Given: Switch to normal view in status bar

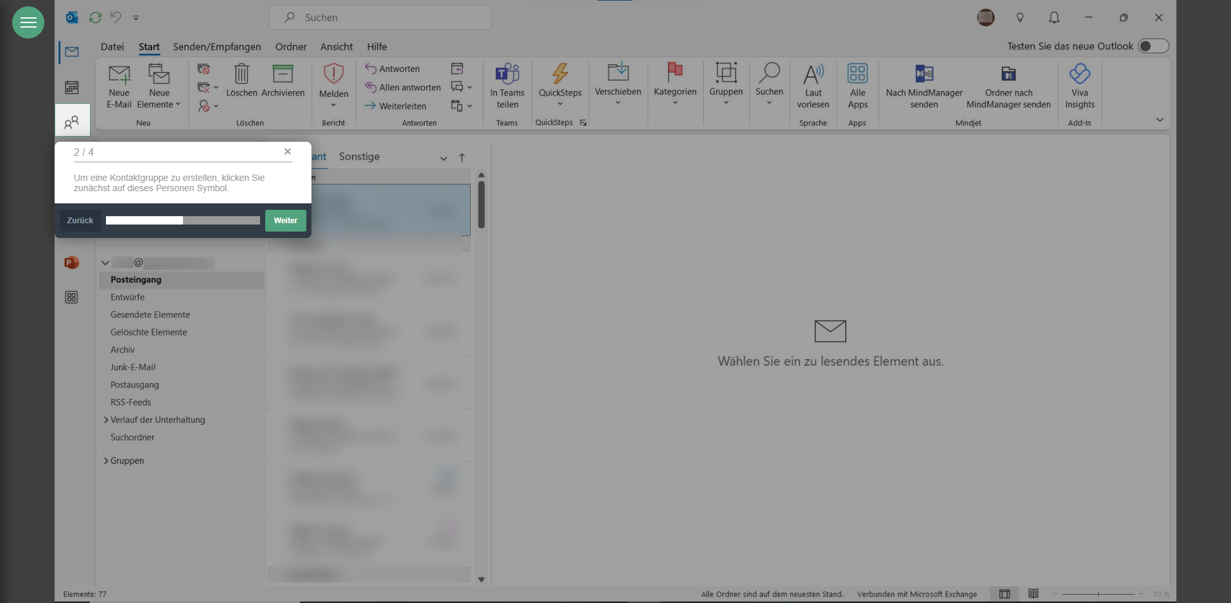Looking at the screenshot, I should click(x=1004, y=594).
